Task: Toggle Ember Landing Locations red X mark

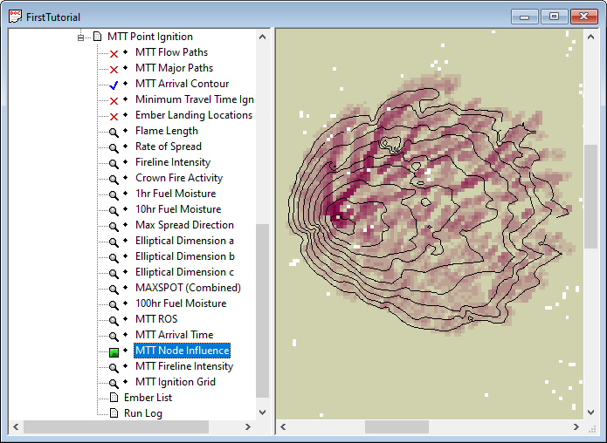Action: 114,116
